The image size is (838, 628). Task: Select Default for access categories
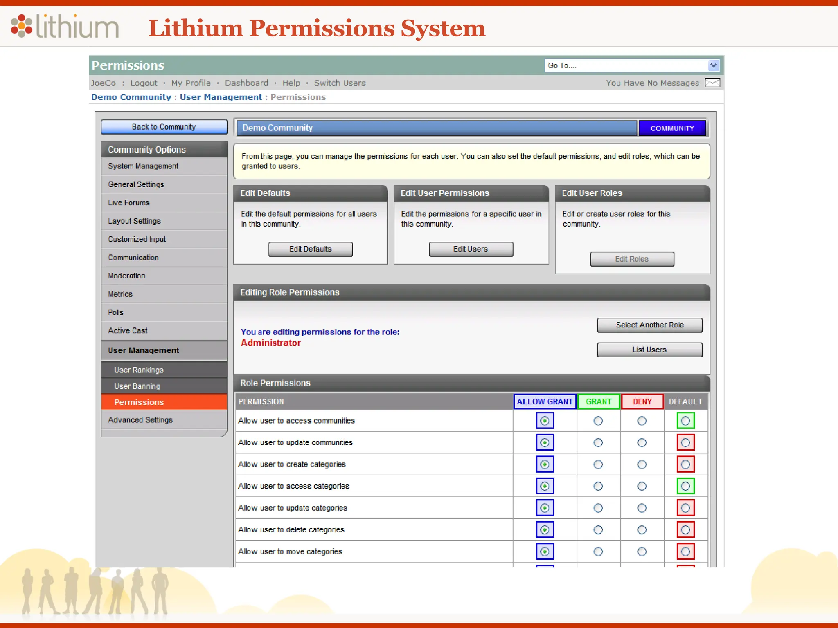(x=685, y=486)
